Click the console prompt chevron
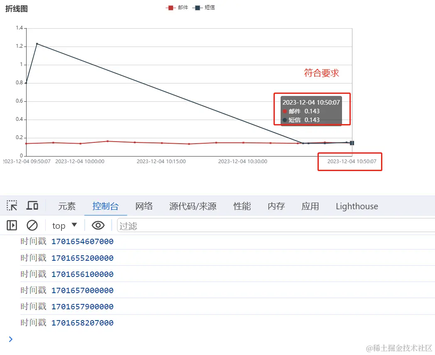The width and height of the screenshot is (435, 355). point(10,339)
